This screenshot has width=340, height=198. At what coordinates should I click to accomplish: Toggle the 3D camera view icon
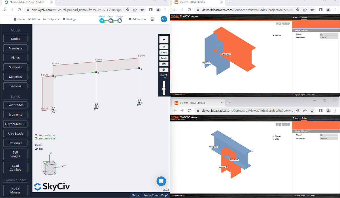tap(41, 149)
